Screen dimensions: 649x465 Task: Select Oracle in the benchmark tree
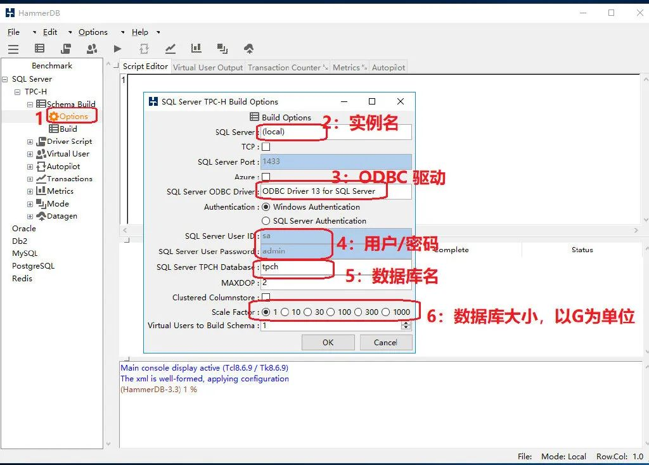[24, 228]
